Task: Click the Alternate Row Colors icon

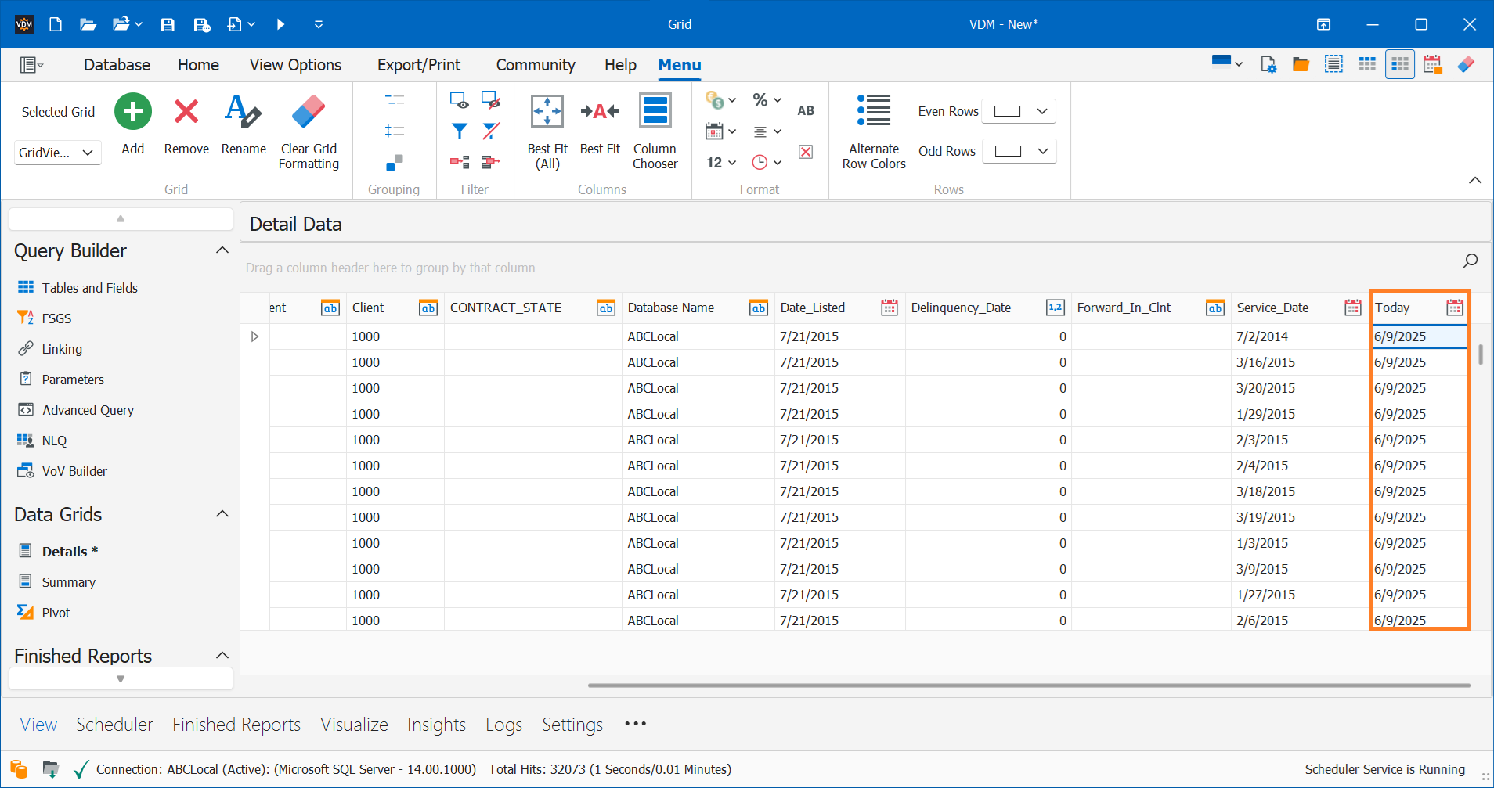Action: (x=874, y=111)
